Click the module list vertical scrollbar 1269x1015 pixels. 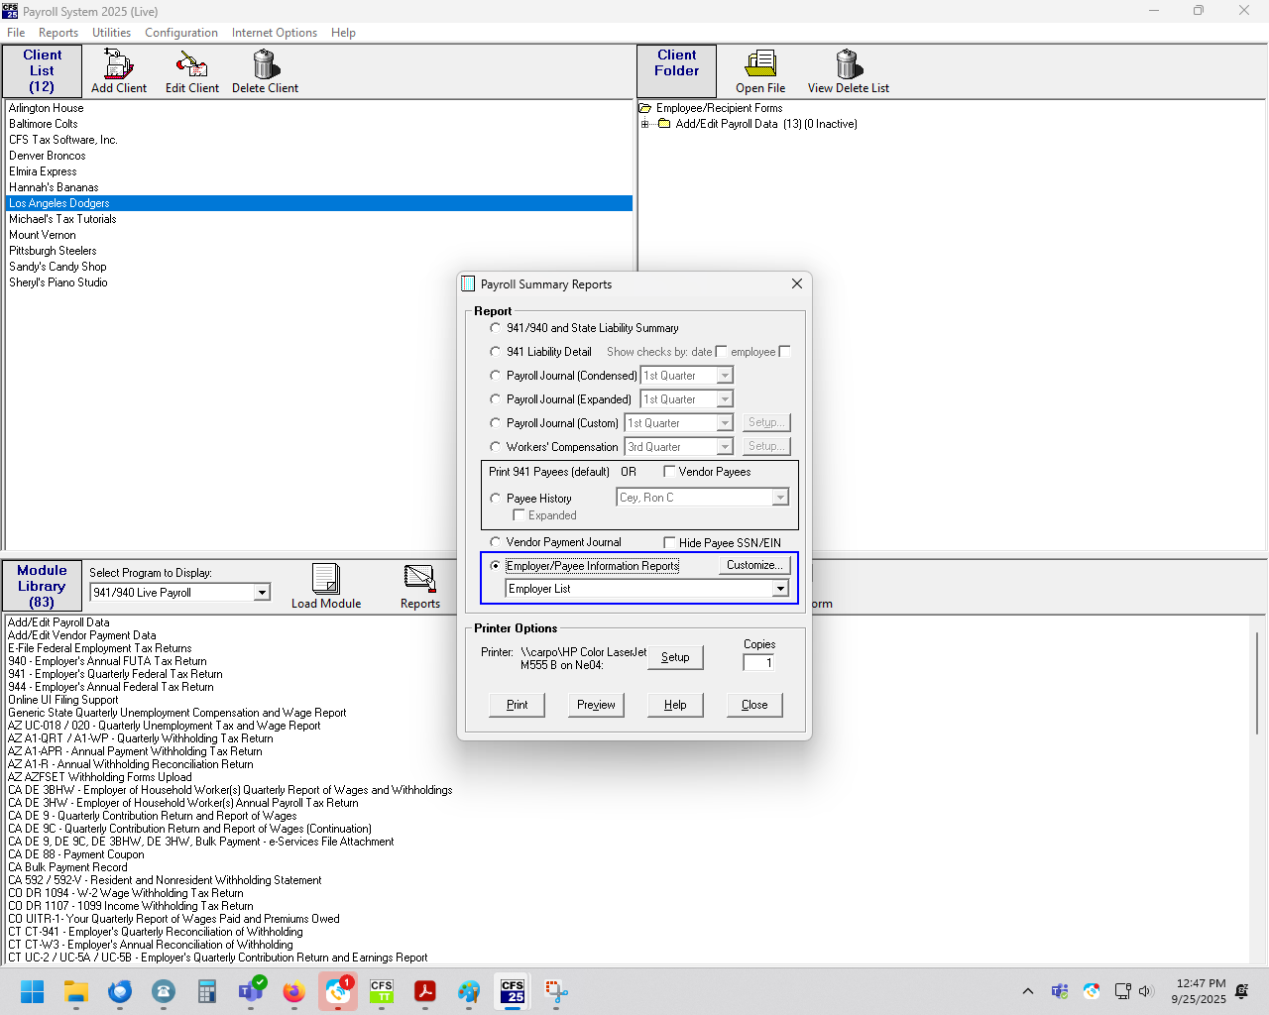click(x=1257, y=684)
